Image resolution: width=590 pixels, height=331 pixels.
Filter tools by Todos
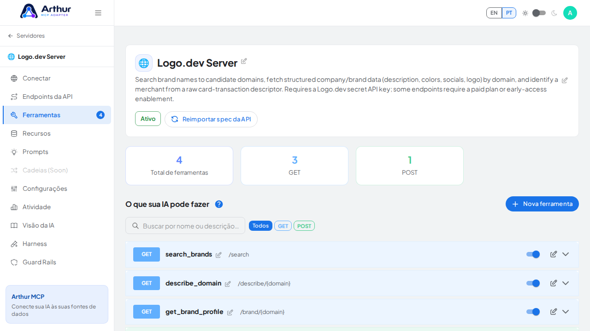point(260,226)
